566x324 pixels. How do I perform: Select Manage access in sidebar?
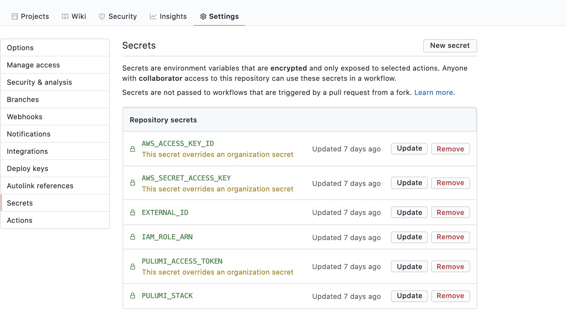coord(55,65)
